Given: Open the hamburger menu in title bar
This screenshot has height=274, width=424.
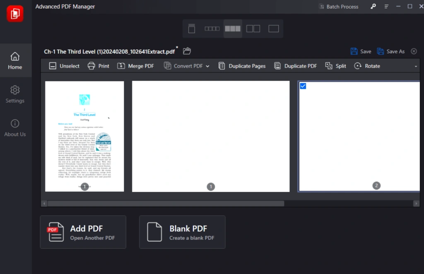Looking at the screenshot, I should tap(386, 7).
